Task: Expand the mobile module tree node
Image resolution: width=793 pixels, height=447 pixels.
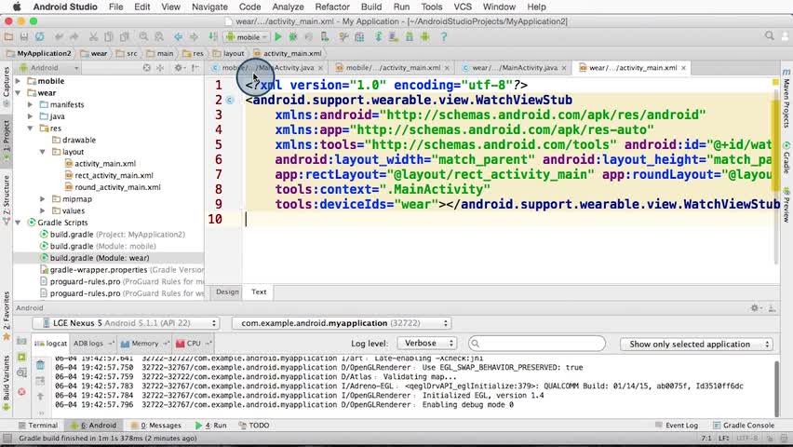Action: coord(19,81)
